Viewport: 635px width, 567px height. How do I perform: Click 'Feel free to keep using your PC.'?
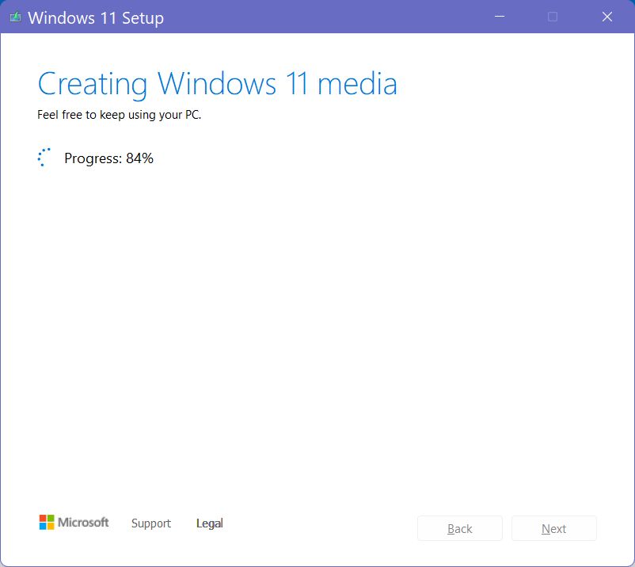pyautogui.click(x=119, y=115)
